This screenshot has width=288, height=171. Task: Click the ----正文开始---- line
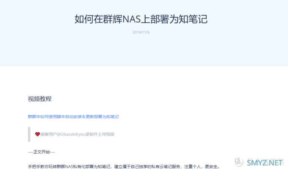pos(42,152)
